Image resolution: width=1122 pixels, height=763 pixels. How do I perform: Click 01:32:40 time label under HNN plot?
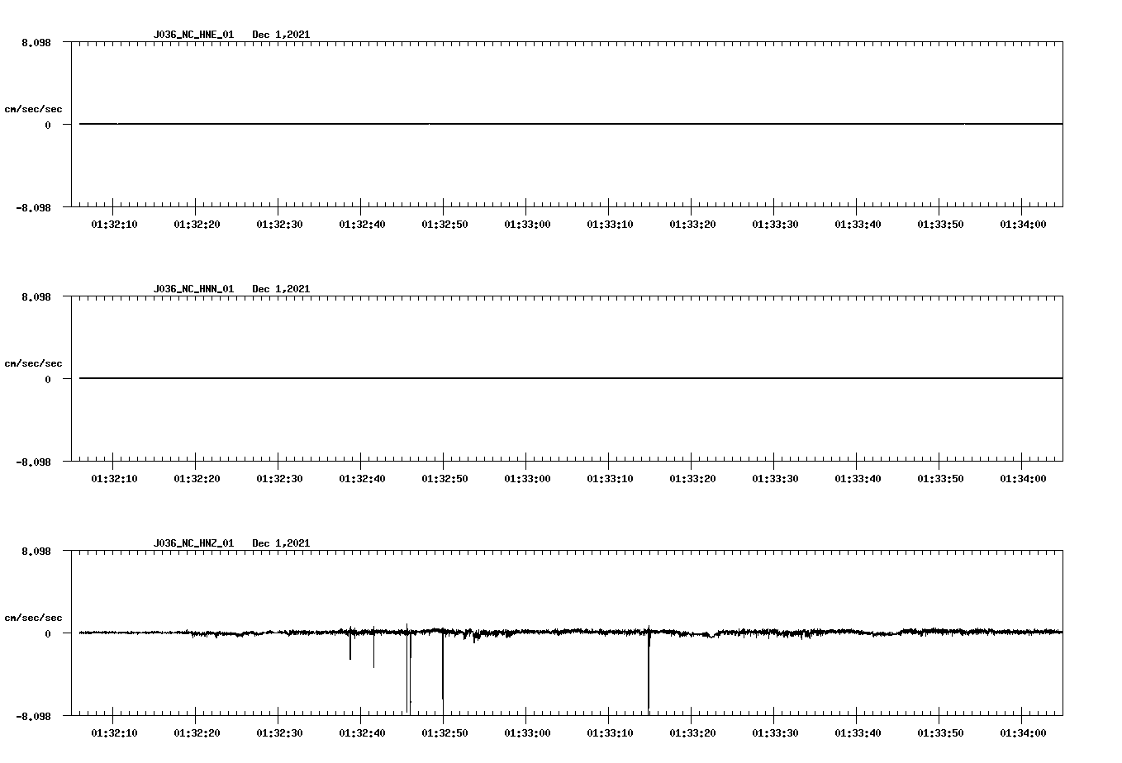tap(362, 479)
